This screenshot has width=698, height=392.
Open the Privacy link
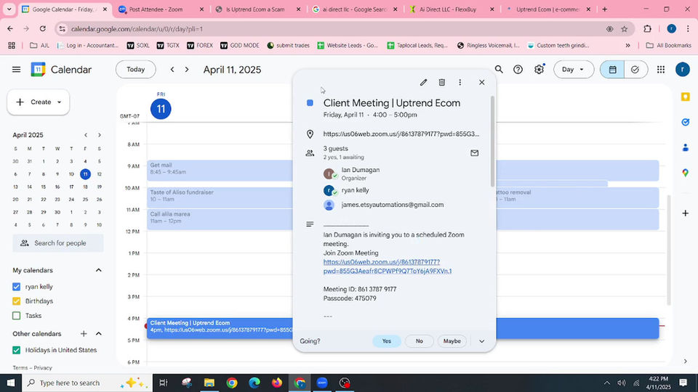click(x=43, y=368)
